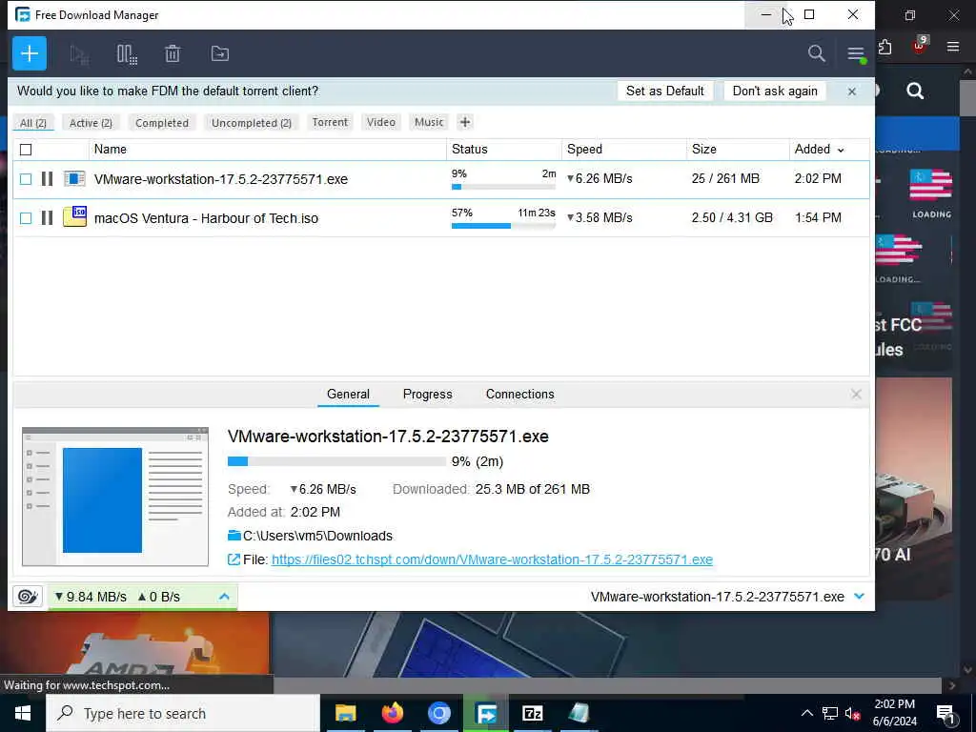Click the Status column header

[504, 150]
